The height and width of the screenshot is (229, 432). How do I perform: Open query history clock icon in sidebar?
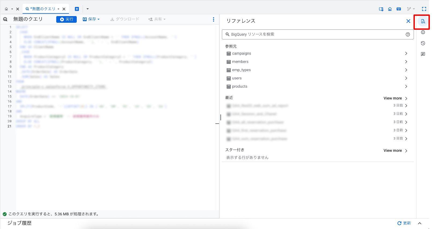click(423, 43)
